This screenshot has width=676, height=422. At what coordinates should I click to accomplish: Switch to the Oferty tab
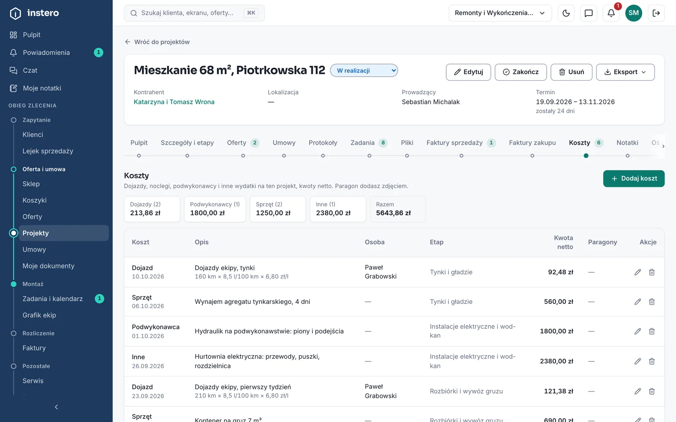pos(243,143)
